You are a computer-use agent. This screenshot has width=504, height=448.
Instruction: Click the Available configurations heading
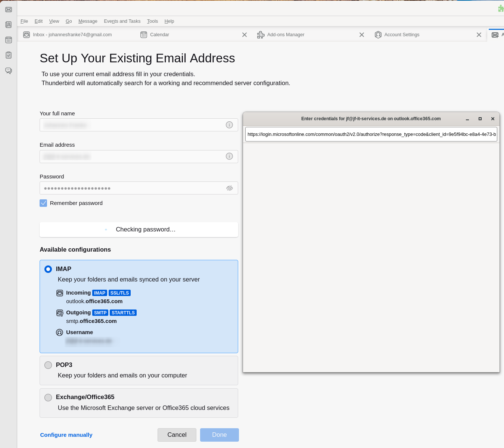(75, 250)
